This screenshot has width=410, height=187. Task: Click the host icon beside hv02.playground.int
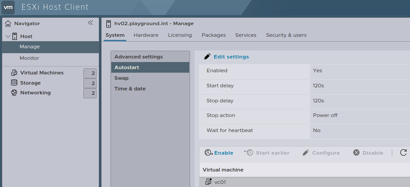(x=108, y=24)
